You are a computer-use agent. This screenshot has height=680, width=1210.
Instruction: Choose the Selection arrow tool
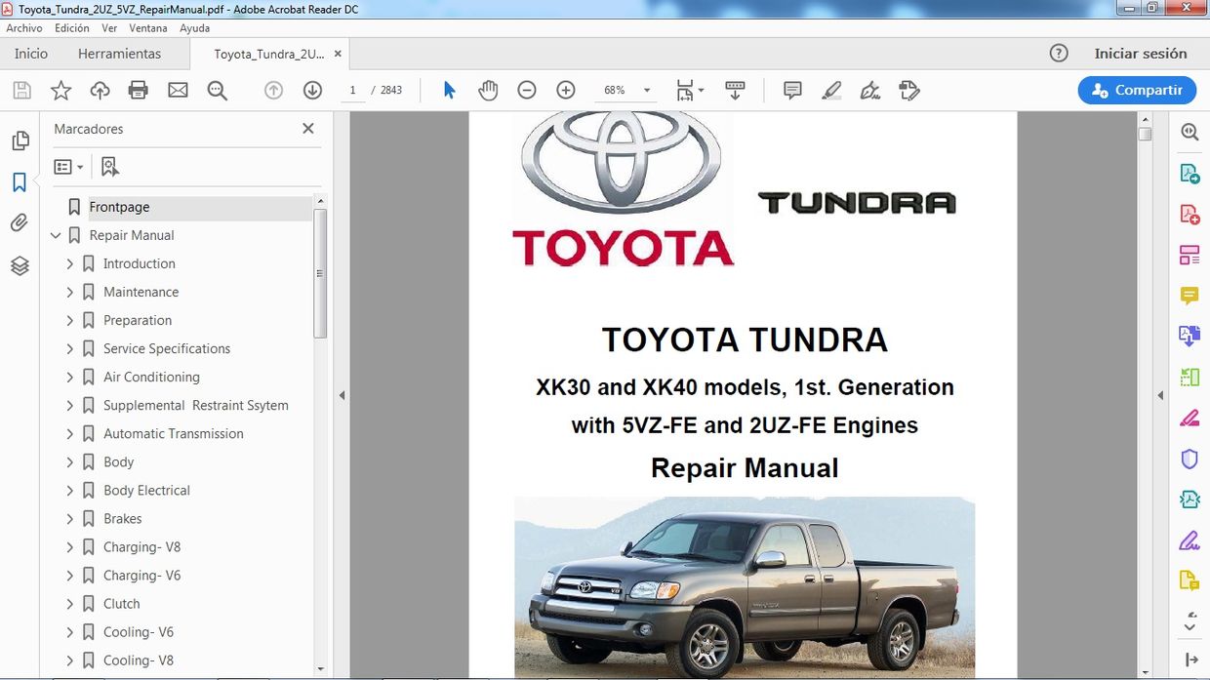[x=449, y=90]
